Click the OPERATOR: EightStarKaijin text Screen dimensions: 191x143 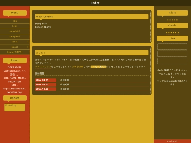[x=15, y=71]
